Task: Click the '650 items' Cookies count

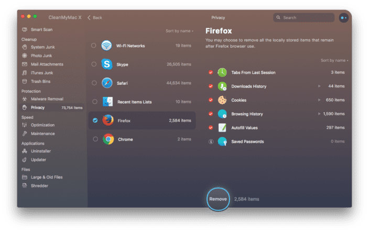Action: click(335, 100)
